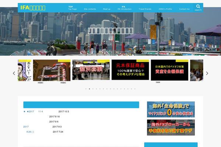
Task: Click the news date 2017 7 24
Action: click(58, 132)
